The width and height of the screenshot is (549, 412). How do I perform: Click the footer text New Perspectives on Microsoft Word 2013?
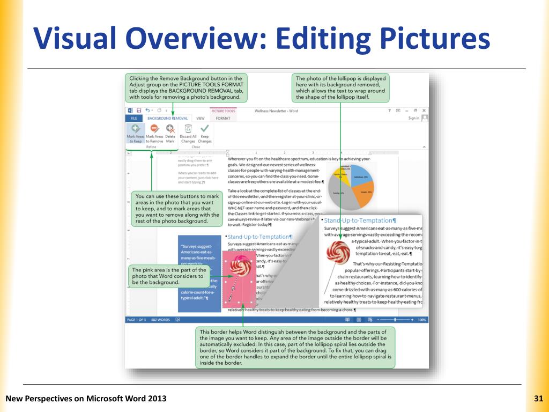(86, 399)
